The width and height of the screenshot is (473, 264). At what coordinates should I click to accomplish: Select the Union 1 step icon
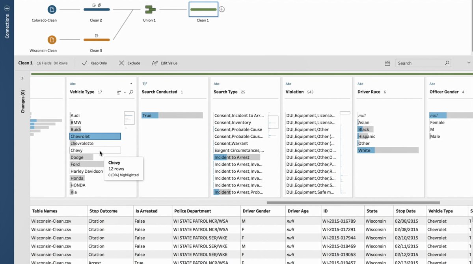pos(150,9)
